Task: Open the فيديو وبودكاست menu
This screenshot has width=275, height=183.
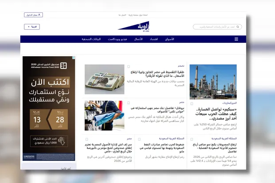Action: click(117, 39)
